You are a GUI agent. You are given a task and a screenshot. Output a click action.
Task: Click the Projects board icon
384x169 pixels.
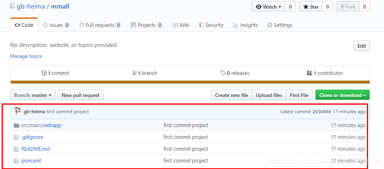pyautogui.click(x=133, y=25)
